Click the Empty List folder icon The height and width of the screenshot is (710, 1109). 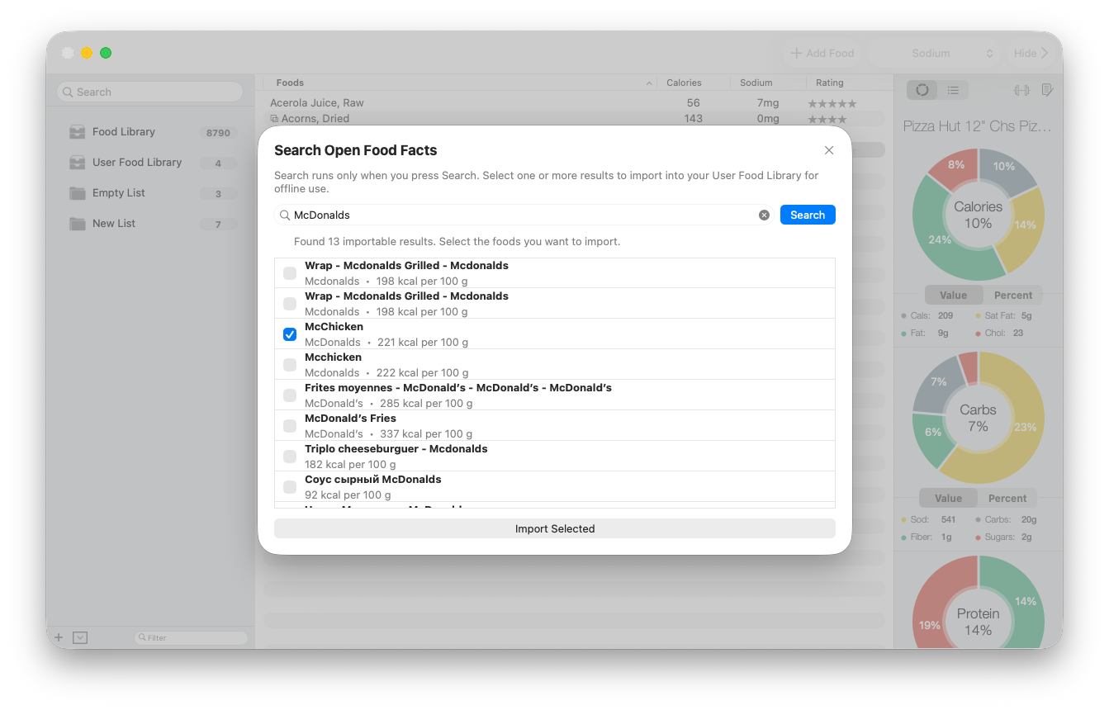78,193
